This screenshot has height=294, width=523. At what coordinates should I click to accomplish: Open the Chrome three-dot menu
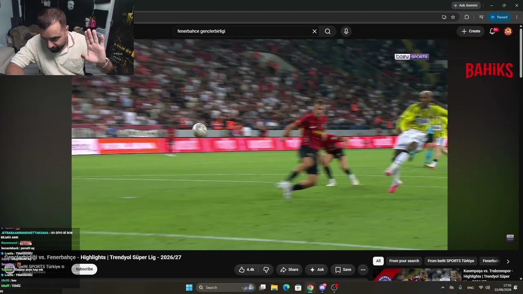(x=517, y=17)
